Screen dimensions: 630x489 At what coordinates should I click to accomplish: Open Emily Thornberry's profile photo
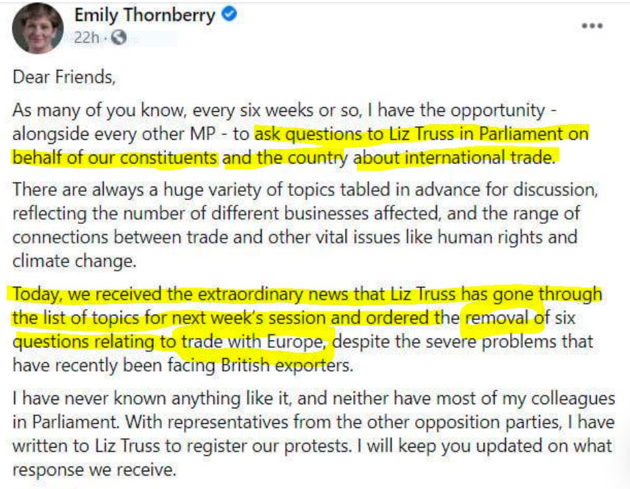pos(38,28)
